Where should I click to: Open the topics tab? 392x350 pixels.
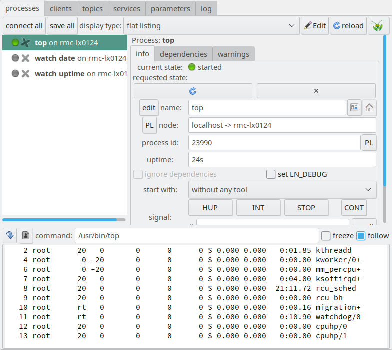point(92,9)
